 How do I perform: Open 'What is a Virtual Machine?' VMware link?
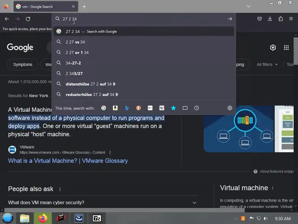[68, 161]
